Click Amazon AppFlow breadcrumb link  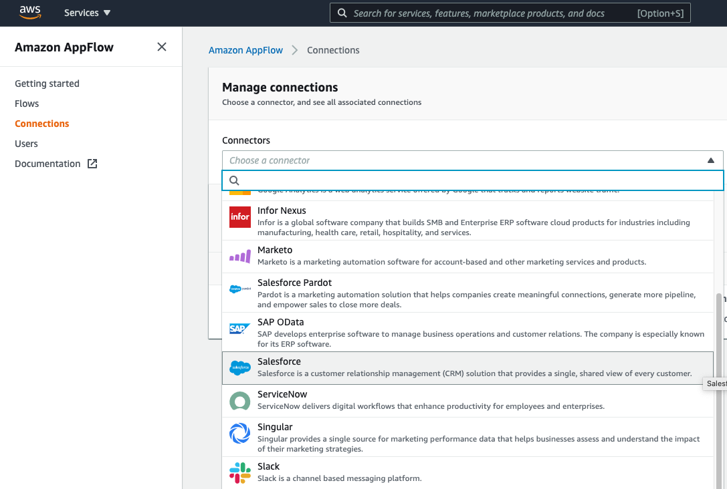pyautogui.click(x=245, y=50)
